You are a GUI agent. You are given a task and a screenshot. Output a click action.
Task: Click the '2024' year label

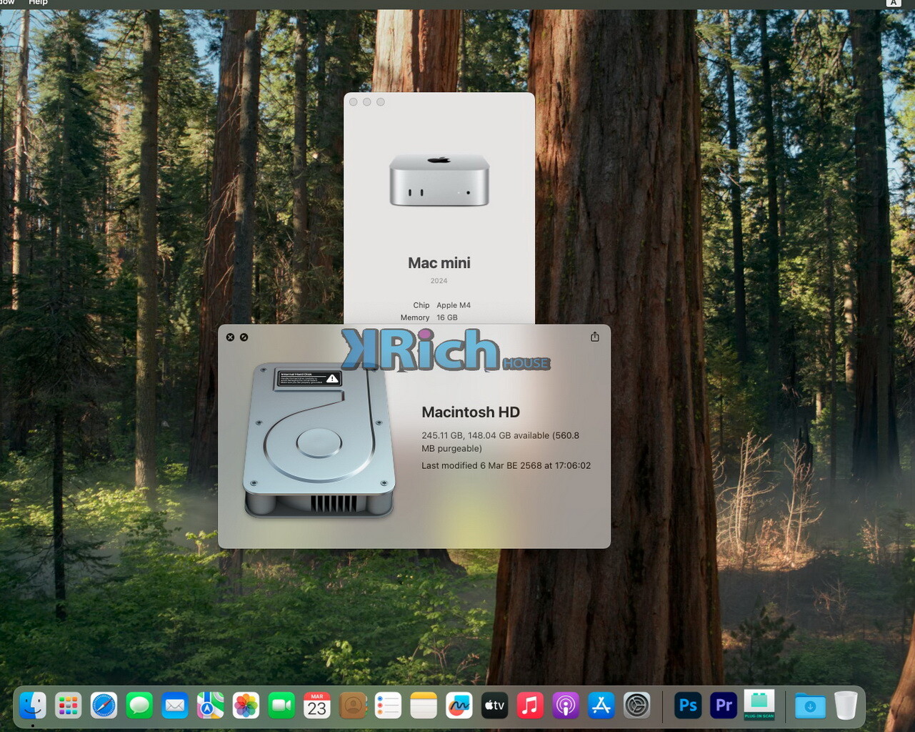(439, 281)
